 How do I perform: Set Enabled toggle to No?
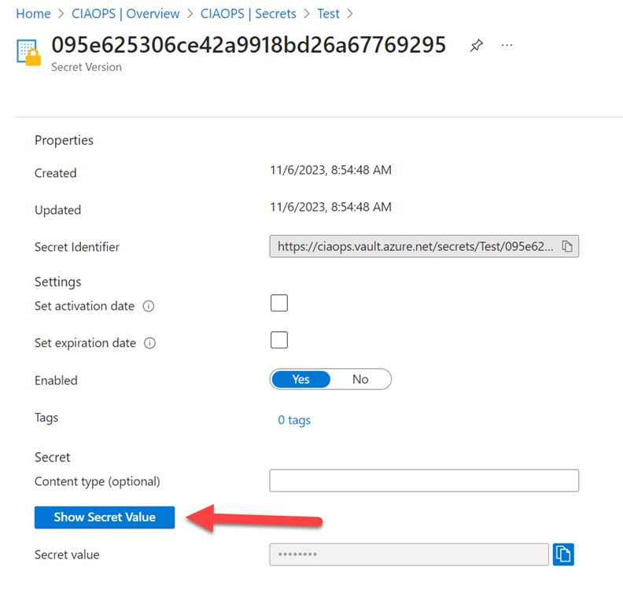coord(360,379)
